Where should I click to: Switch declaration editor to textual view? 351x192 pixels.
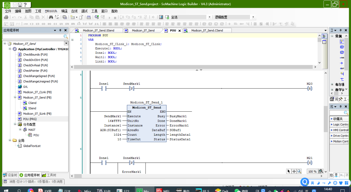(x=324, y=36)
